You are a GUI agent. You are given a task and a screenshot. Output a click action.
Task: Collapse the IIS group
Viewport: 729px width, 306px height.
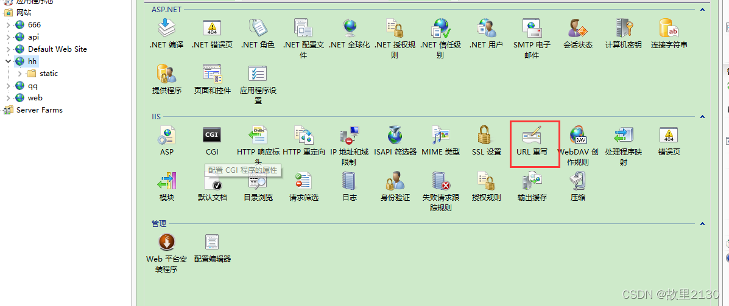(x=702, y=117)
